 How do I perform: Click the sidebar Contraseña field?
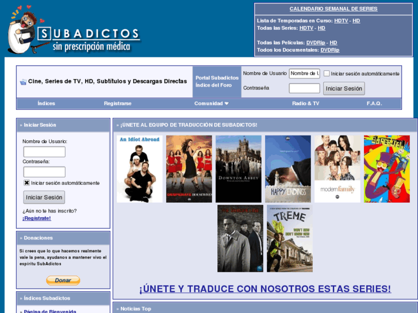tap(44, 172)
